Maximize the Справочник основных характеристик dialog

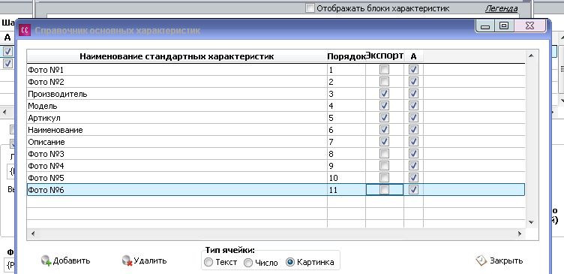tap(504, 26)
